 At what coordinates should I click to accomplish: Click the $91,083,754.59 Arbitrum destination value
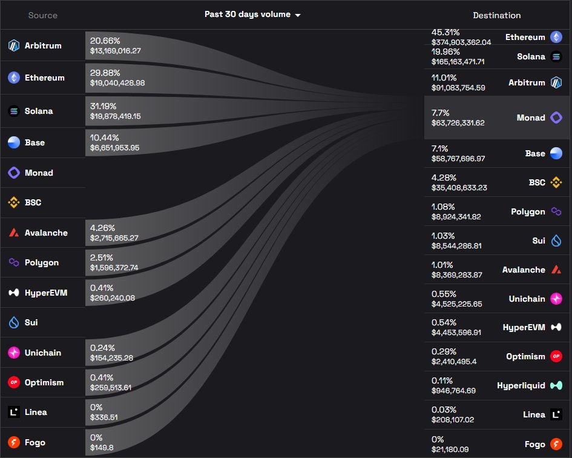click(x=458, y=88)
